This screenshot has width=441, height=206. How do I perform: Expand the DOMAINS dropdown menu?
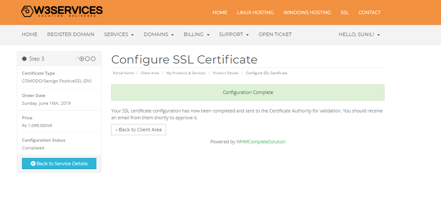click(x=159, y=34)
